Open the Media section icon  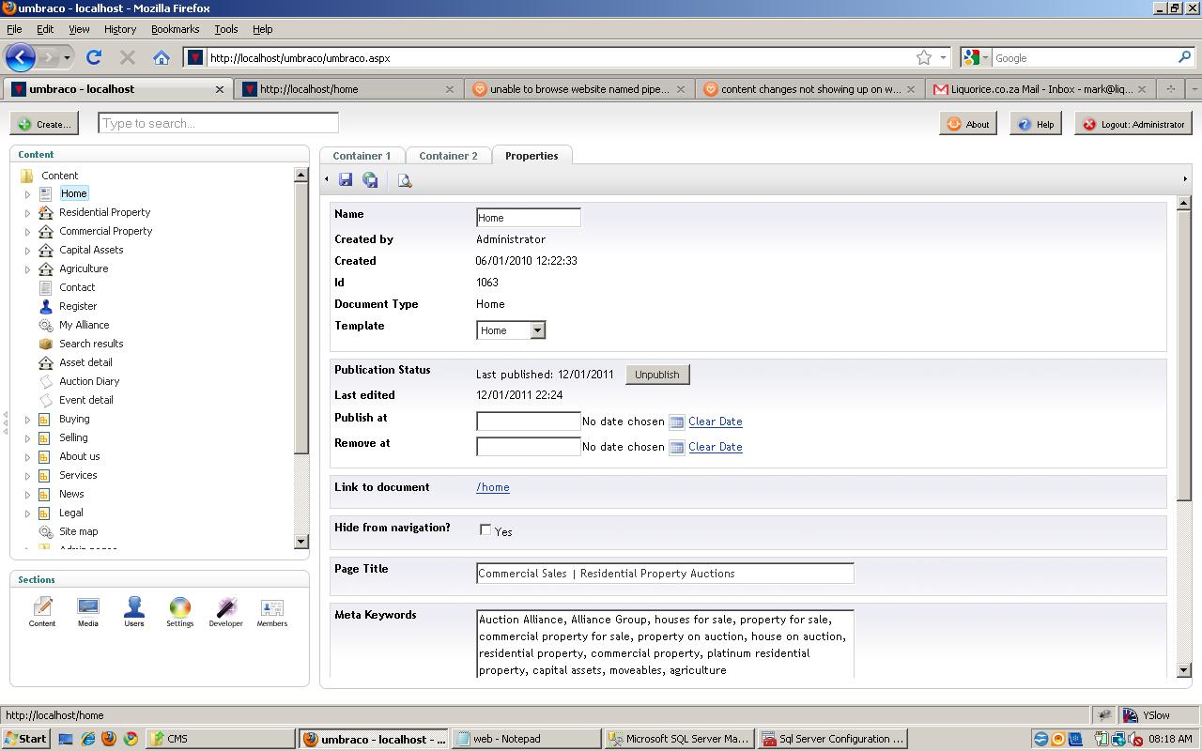88,611
